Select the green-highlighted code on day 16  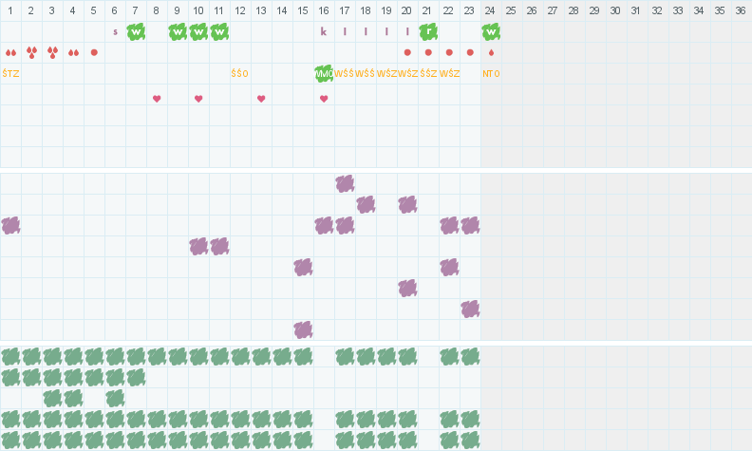[324, 73]
